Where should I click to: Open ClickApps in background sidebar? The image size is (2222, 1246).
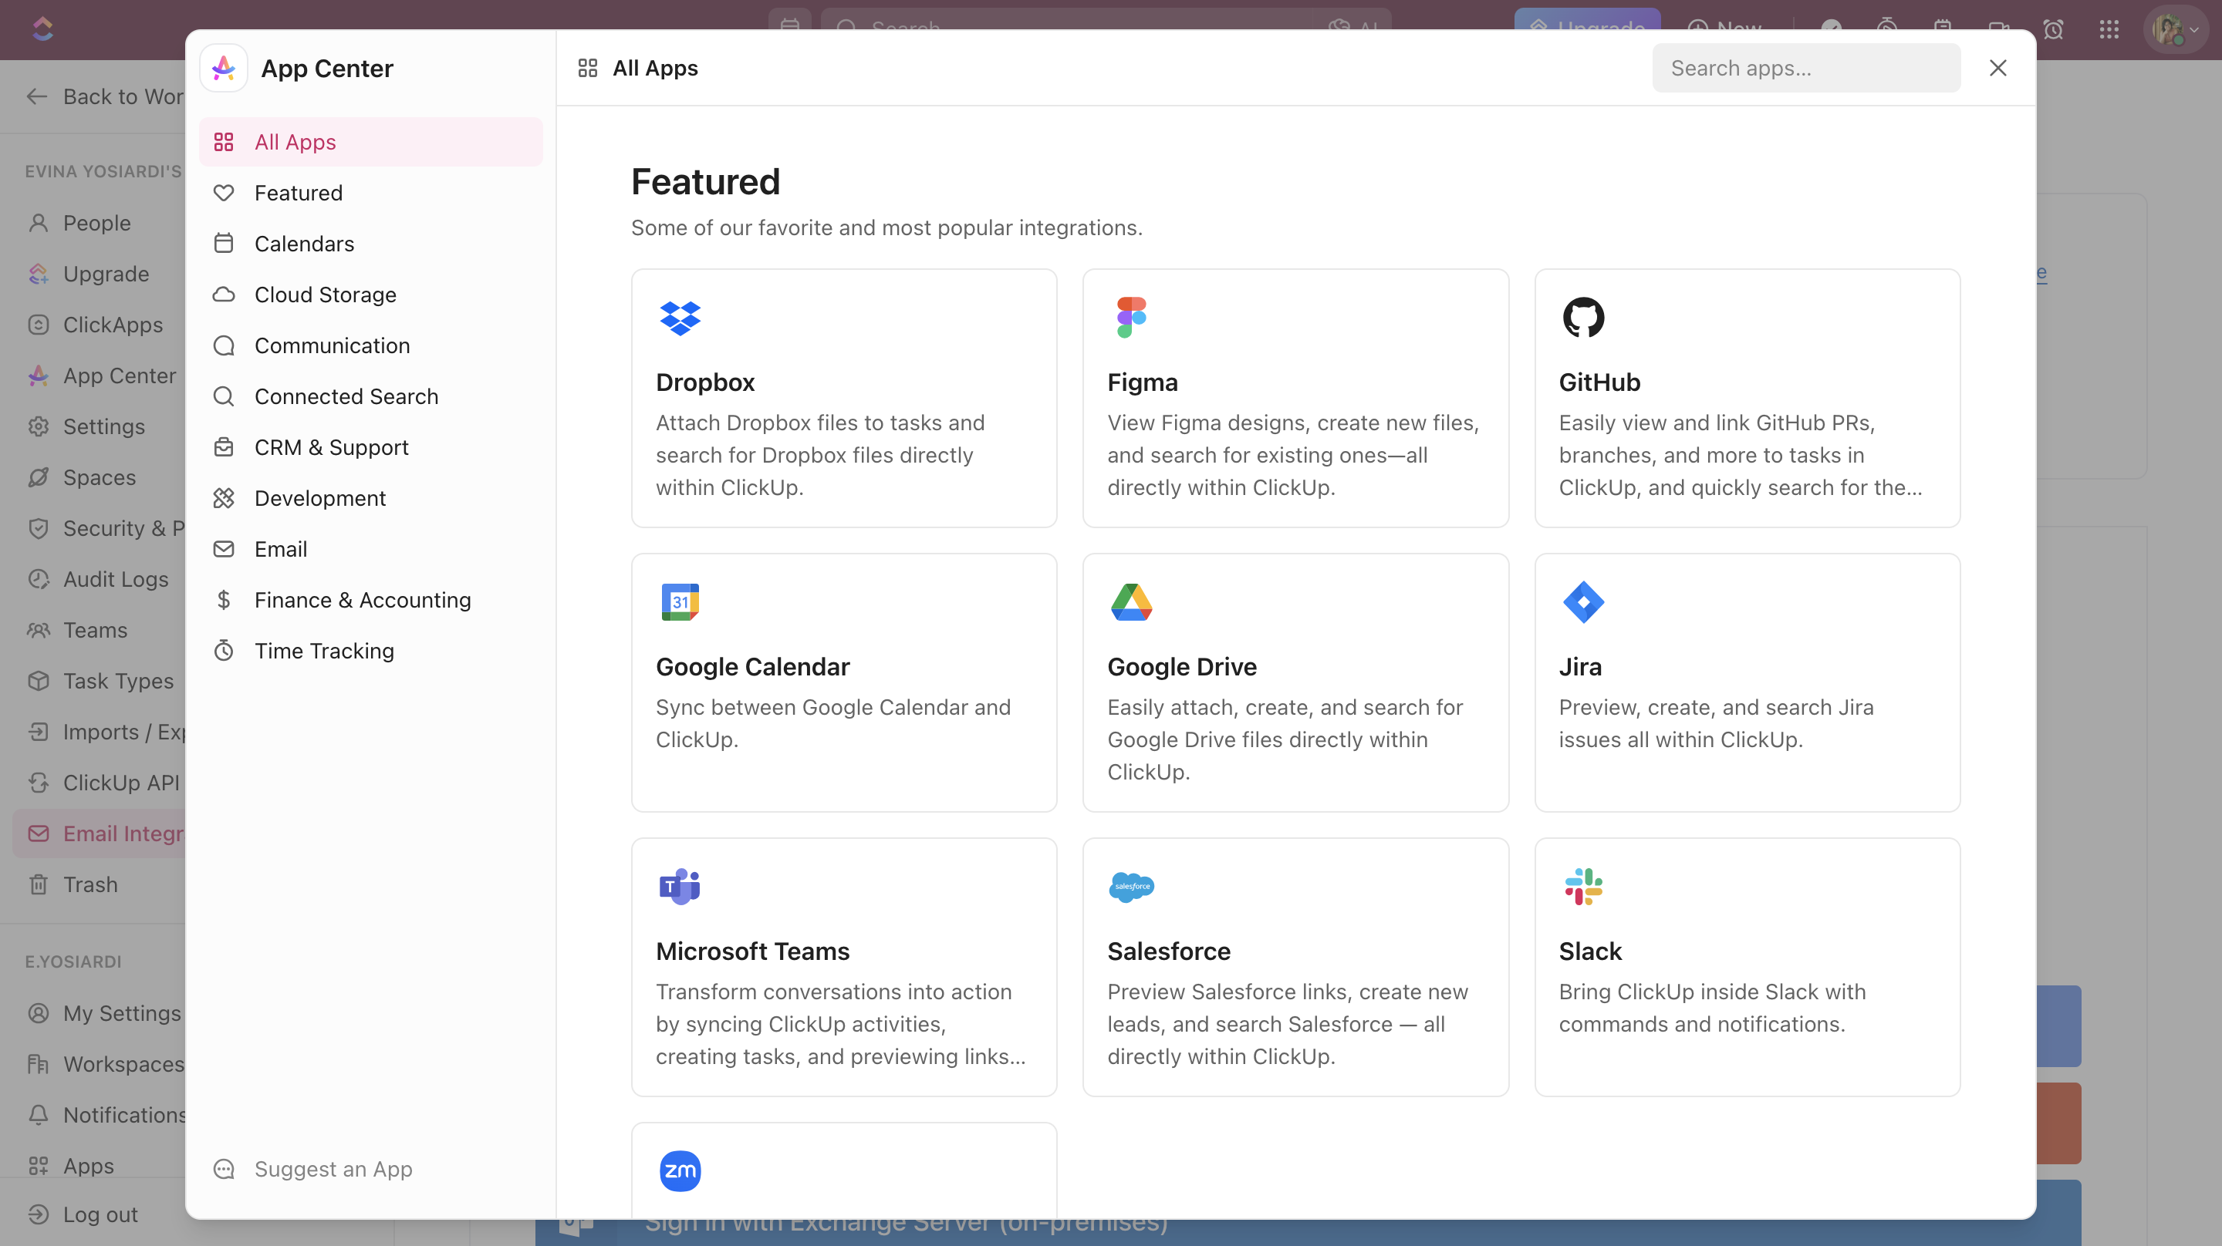[x=100, y=325]
